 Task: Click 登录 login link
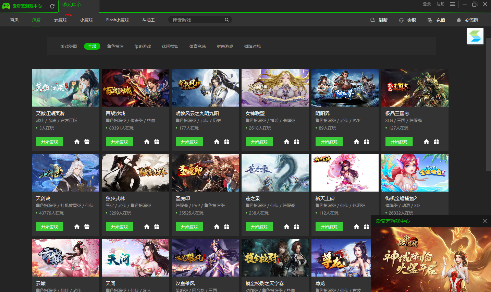click(427, 4)
